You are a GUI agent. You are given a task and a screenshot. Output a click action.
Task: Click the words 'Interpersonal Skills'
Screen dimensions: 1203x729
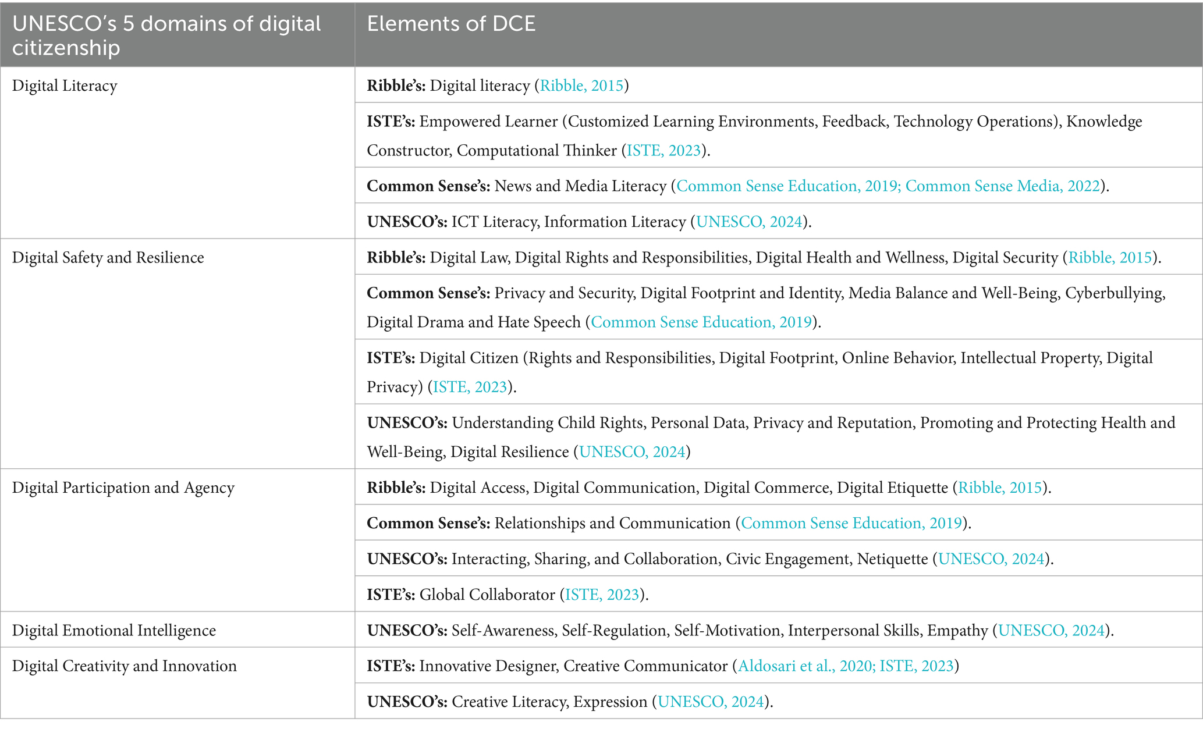[853, 630]
